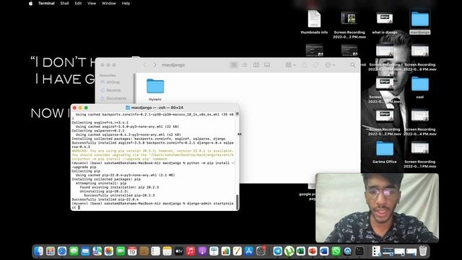Open Numbers app in the dock
Viewport: 462px width, 260px height.
[x=225, y=251]
